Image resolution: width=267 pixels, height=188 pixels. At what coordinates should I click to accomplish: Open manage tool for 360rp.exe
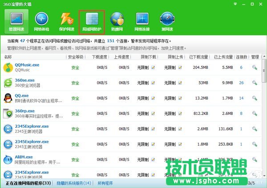(x=255, y=114)
